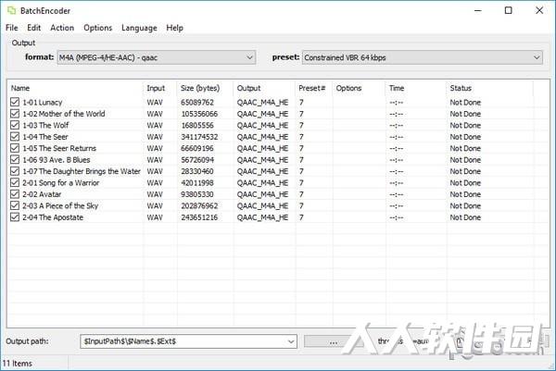Open the Language menu

(x=139, y=28)
